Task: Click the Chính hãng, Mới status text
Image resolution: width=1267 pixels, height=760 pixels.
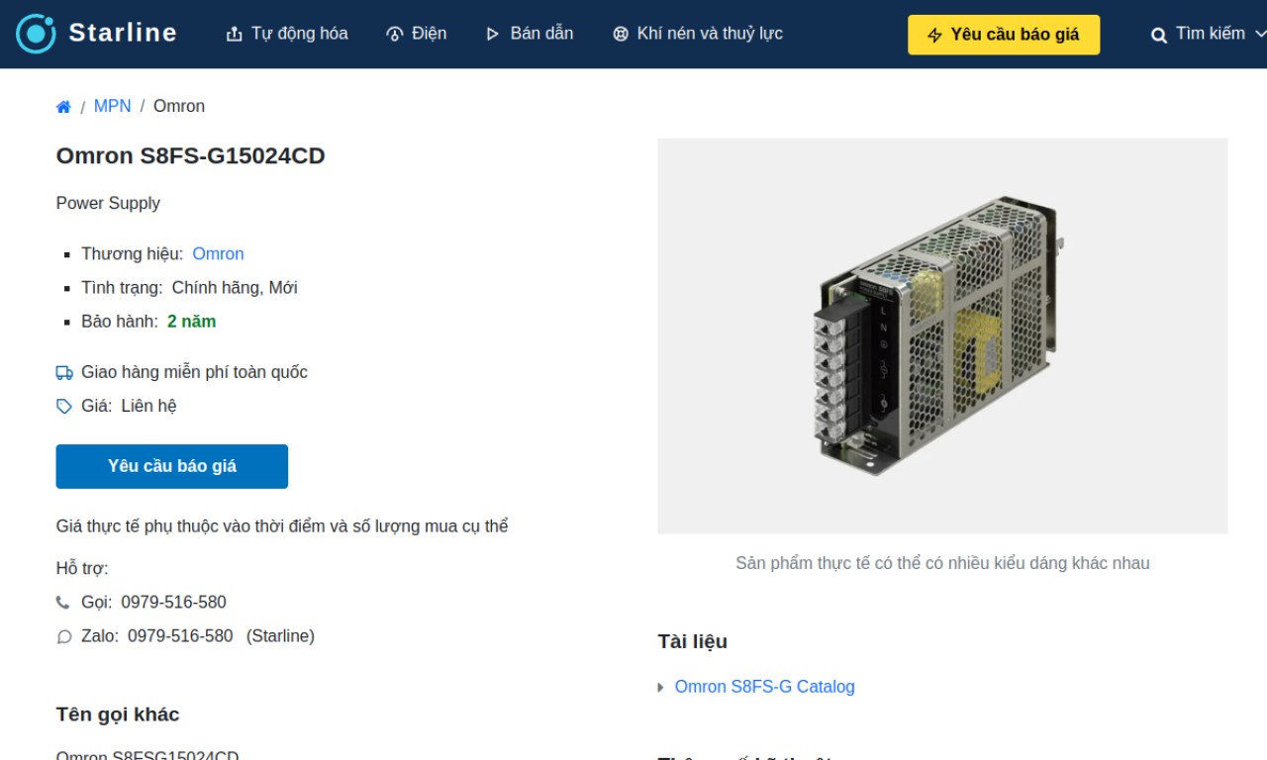Action: 235,287
